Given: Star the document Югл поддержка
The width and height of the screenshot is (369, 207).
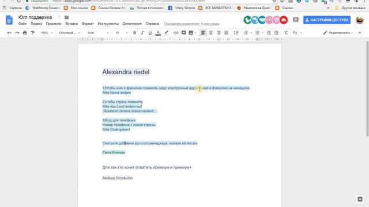Looking at the screenshot, I should (x=59, y=17).
